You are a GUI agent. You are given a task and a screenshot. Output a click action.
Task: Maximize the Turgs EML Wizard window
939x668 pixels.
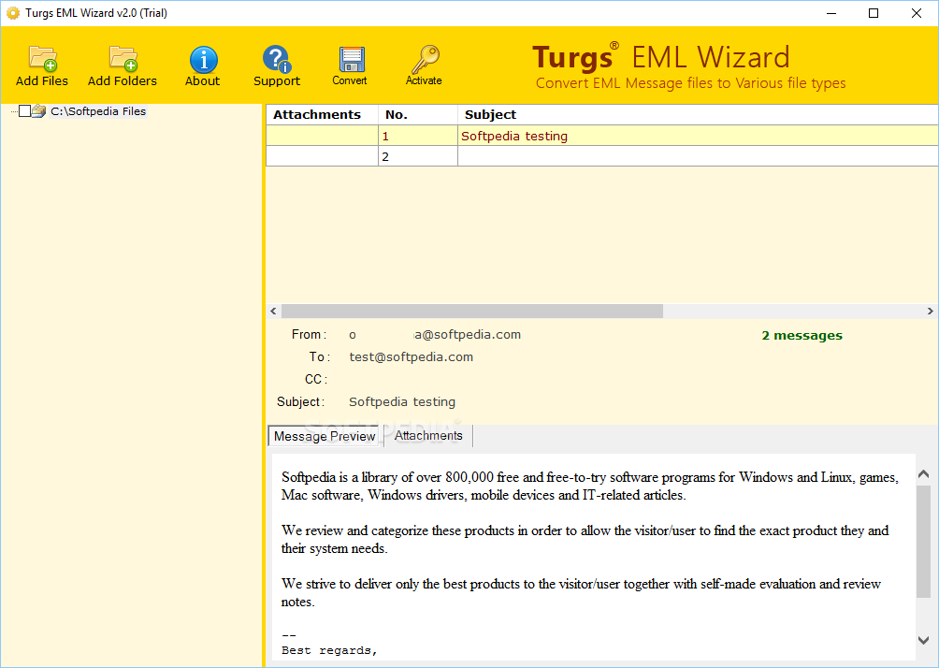coord(874,13)
